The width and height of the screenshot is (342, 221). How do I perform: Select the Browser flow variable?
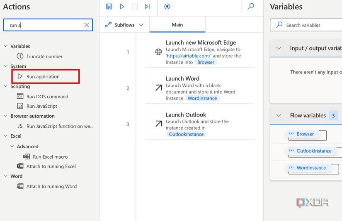click(x=302, y=134)
